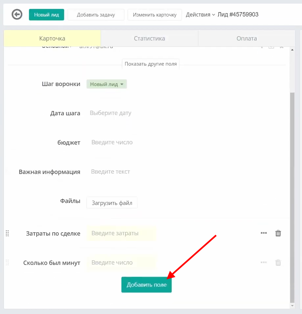302x314 pixels.
Task: Click the "Изменить карточку" button
Action: coord(155,15)
